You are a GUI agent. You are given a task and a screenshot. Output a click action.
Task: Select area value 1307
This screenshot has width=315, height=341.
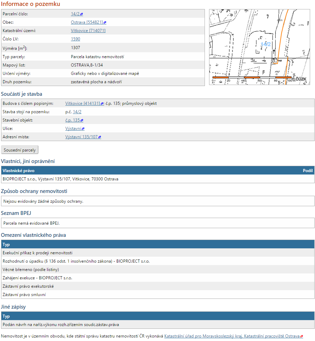point(76,48)
